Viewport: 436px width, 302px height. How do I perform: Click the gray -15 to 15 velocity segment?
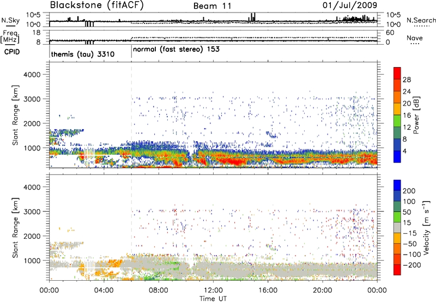click(x=397, y=227)
